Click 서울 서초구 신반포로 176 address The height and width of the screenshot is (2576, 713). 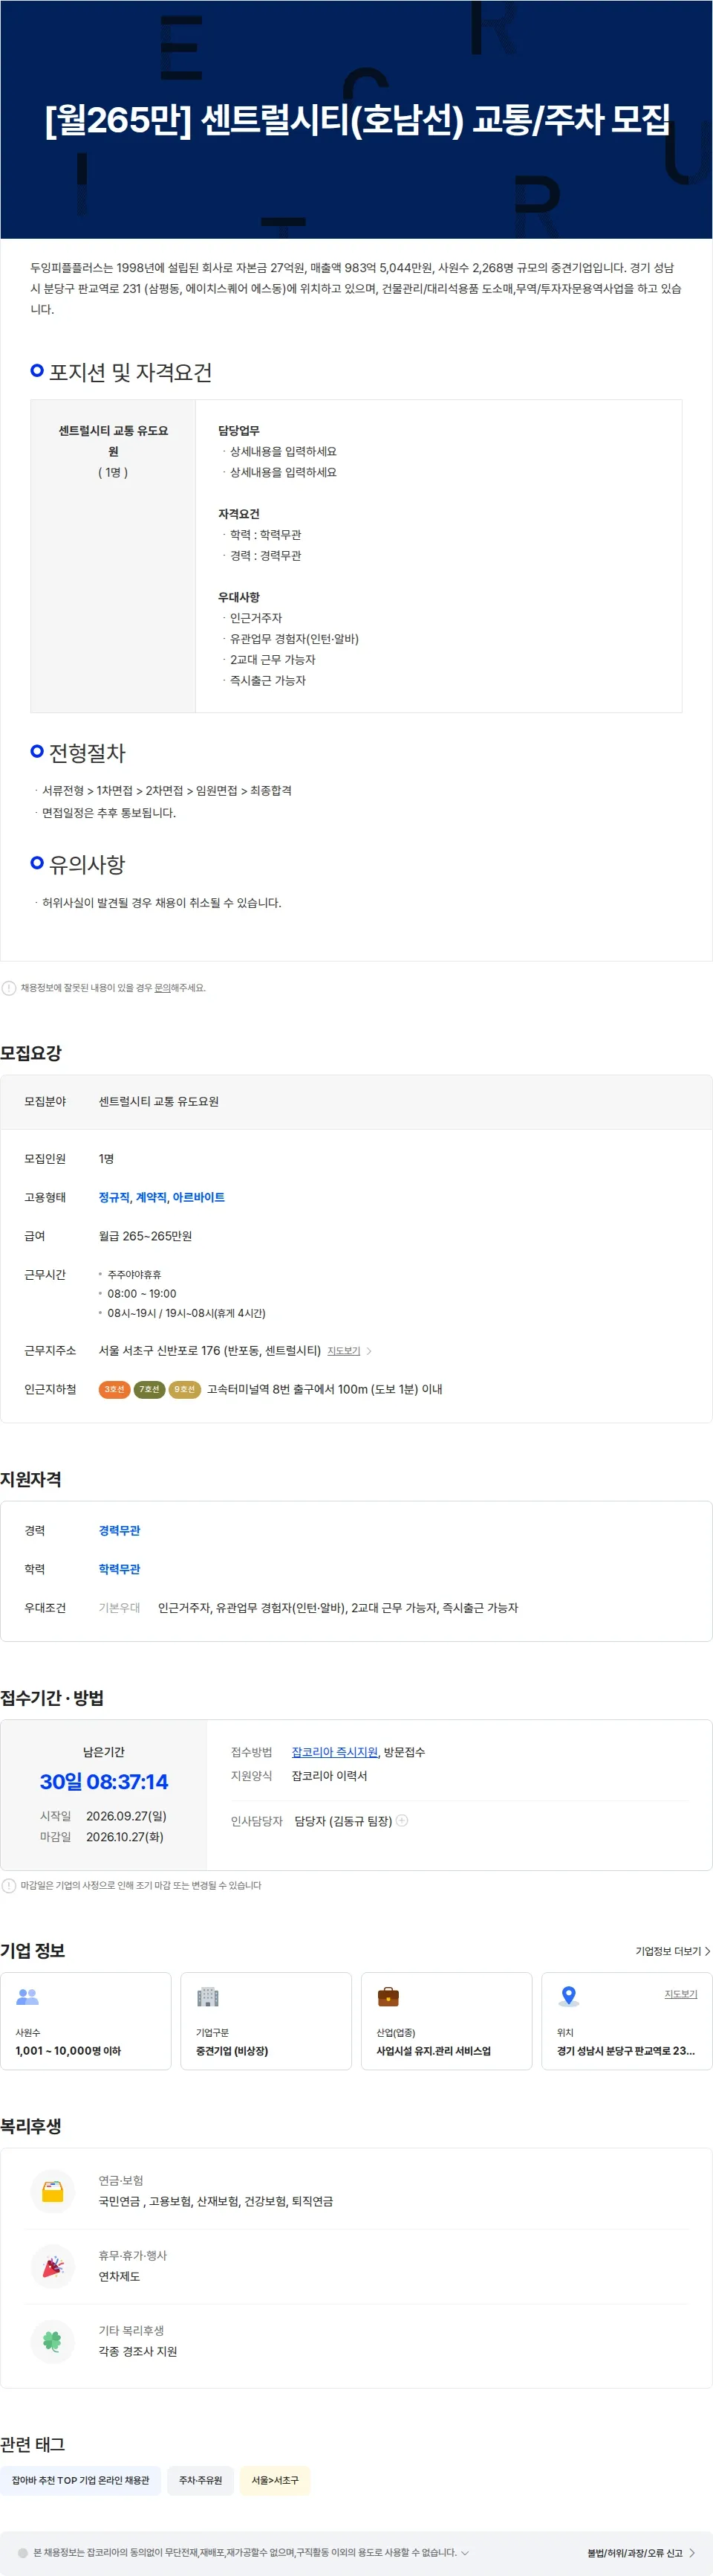(x=209, y=1351)
